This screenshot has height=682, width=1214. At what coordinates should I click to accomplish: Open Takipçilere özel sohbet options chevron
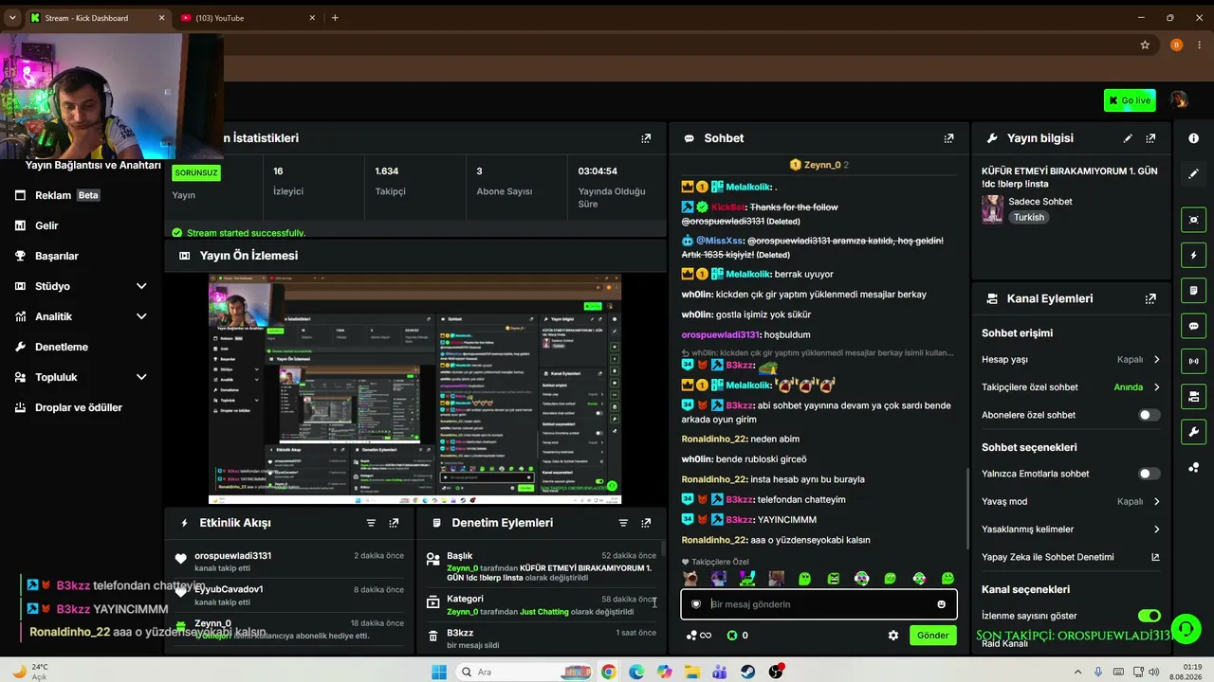click(1156, 387)
